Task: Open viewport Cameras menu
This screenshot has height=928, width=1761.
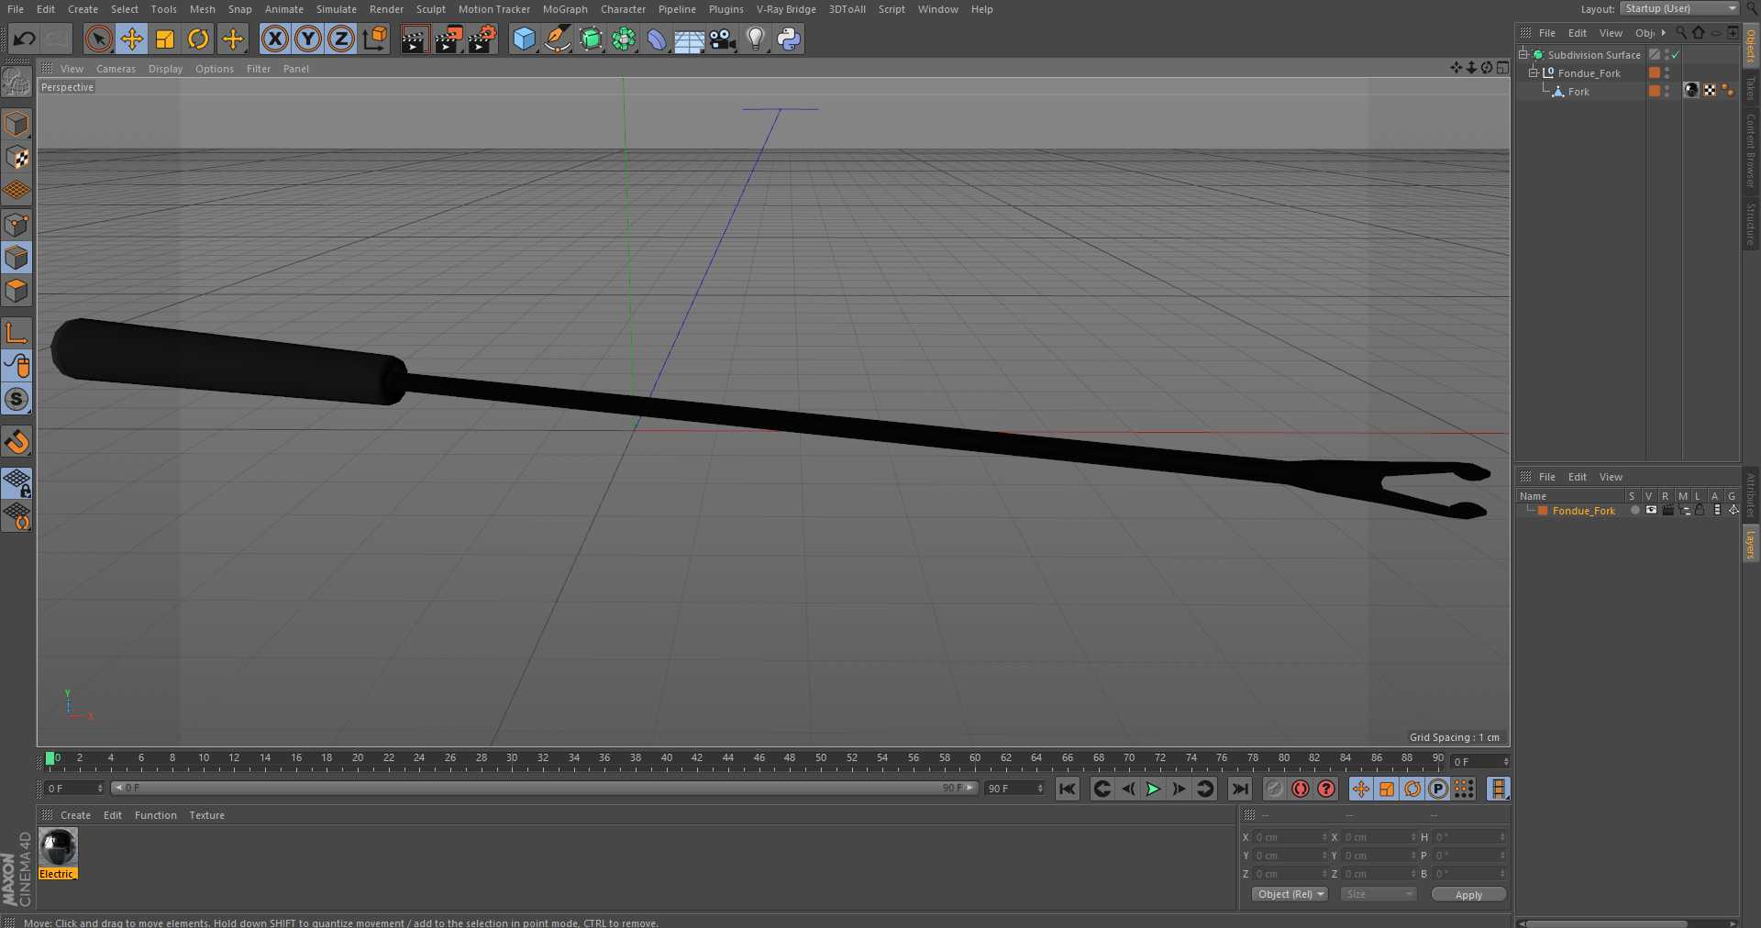Action: coord(116,69)
